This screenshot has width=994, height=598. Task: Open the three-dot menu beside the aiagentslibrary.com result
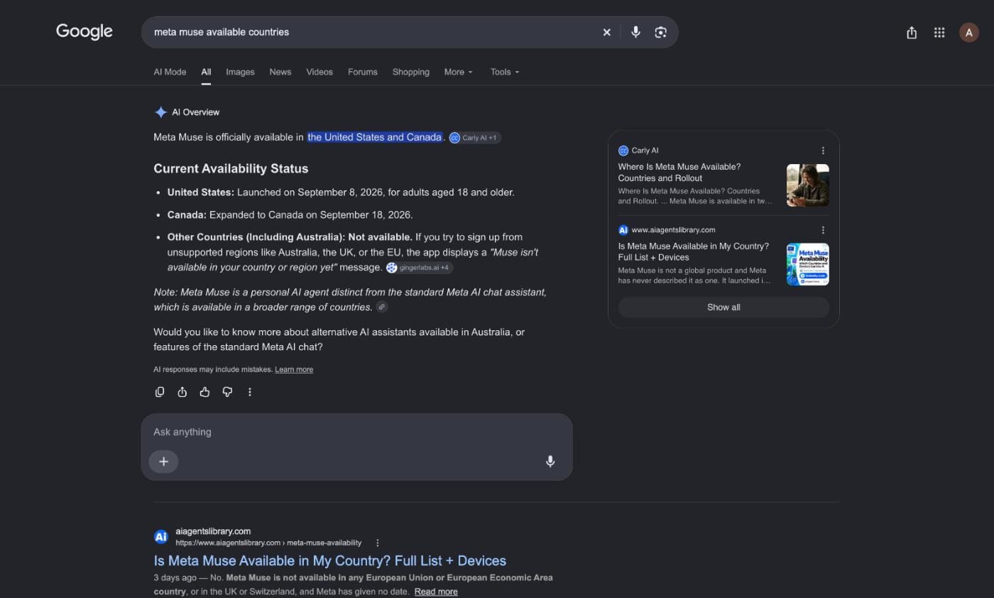point(378,543)
